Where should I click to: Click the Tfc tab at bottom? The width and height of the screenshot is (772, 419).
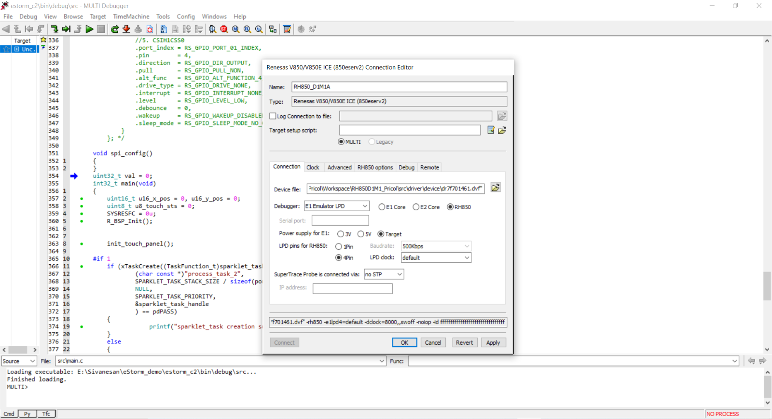[46, 414]
